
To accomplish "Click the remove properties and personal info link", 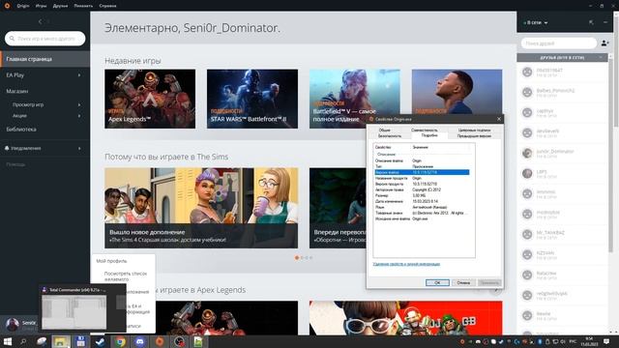I will pos(406,264).
